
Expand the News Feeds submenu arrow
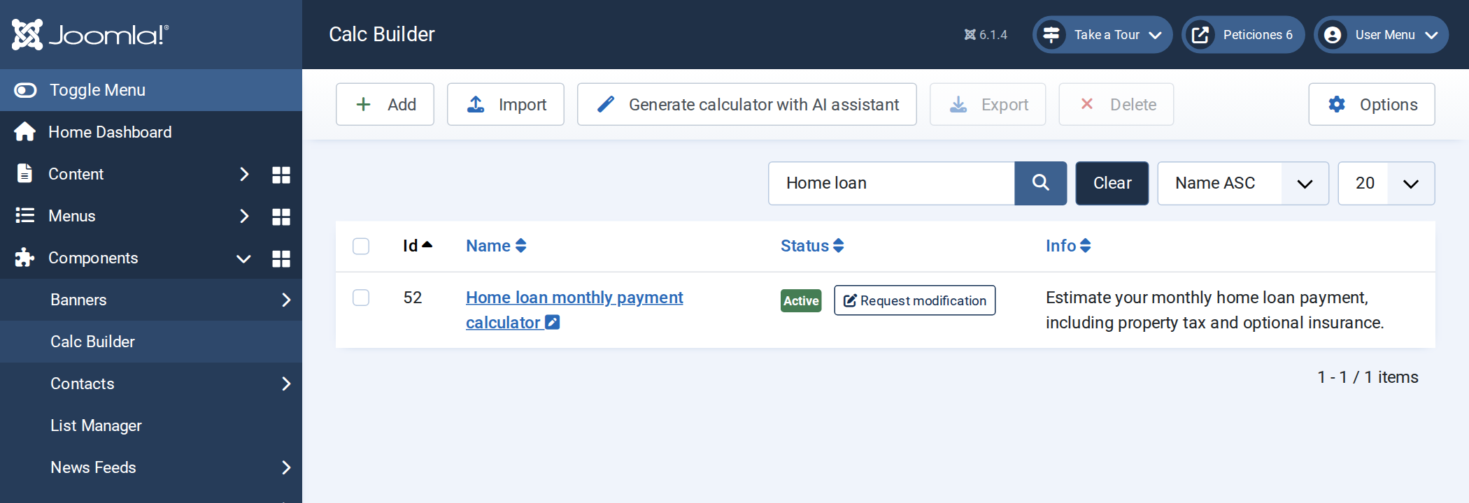pyautogui.click(x=286, y=467)
